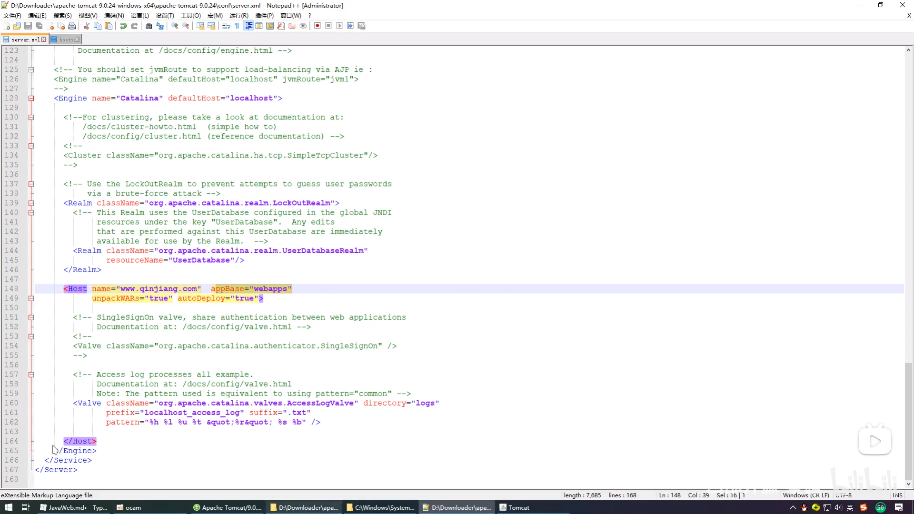Click the Cut scissors icon
914x514 pixels.
87,26
